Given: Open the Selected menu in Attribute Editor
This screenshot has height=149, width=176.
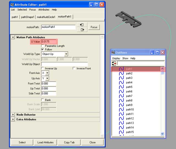Looking at the screenshot, I should pos(22,10).
